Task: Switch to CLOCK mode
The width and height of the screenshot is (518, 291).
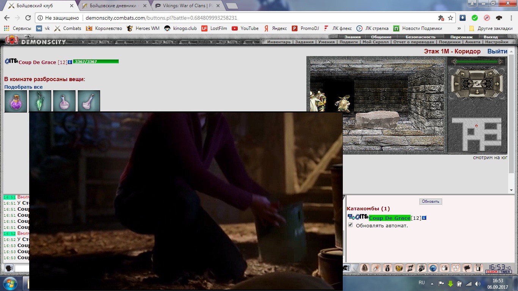Action: click(x=492, y=272)
